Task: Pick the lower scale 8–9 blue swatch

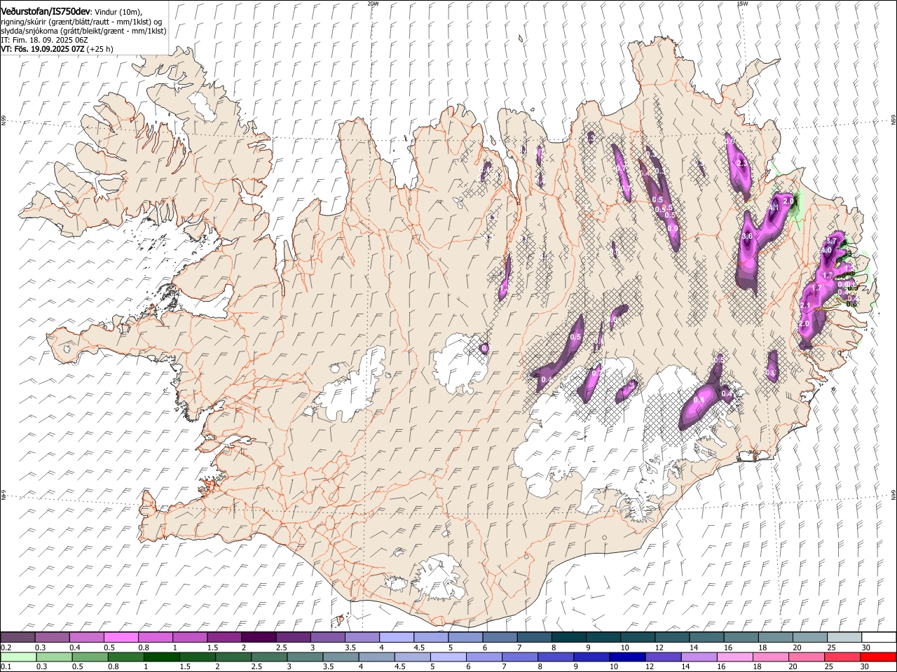Action: point(556,657)
